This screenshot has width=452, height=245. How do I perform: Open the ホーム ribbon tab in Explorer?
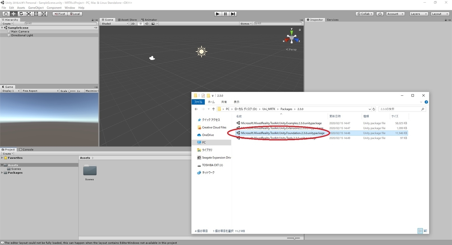[x=211, y=102]
